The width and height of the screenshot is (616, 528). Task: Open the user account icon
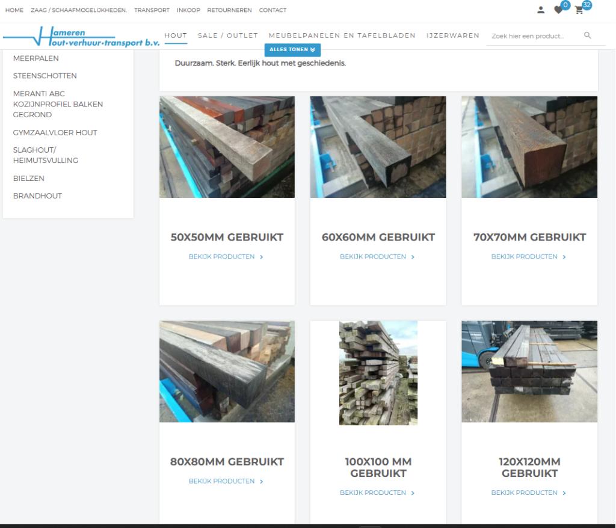click(541, 10)
